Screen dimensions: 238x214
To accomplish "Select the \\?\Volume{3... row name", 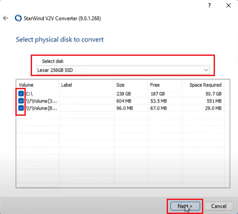I will [x=42, y=101].
